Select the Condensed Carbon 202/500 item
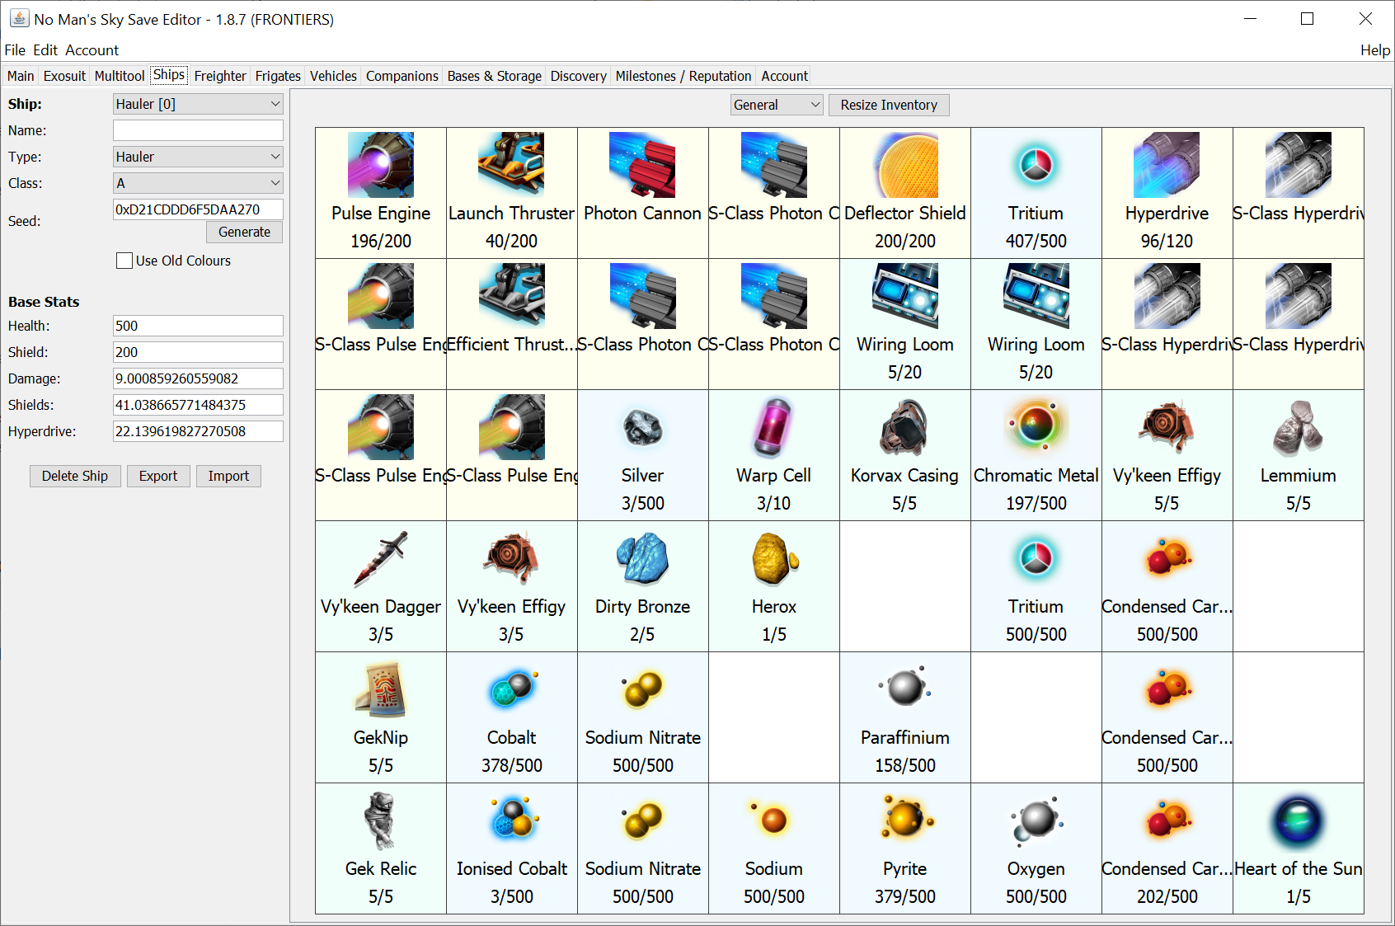The width and height of the screenshot is (1395, 926). coord(1167,848)
